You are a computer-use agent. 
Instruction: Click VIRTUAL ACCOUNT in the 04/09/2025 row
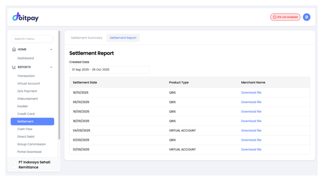182,131
